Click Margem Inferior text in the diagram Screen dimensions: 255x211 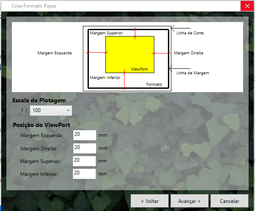click(105, 78)
